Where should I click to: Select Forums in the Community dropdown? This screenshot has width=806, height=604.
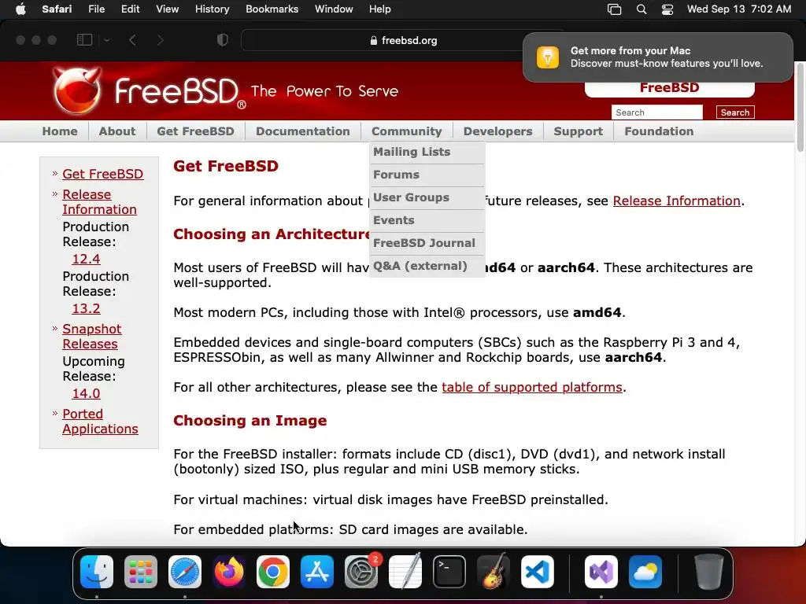[x=427, y=175]
